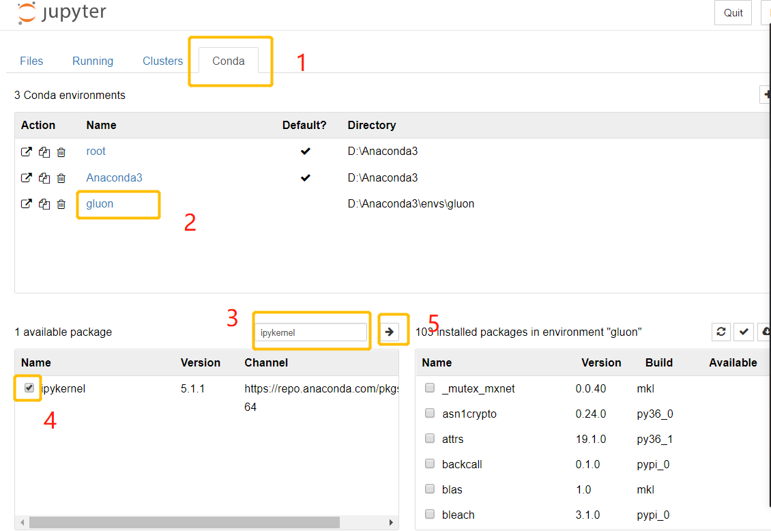
Task: Click _mutex_mxnet build mkl cell
Action: [x=645, y=389]
